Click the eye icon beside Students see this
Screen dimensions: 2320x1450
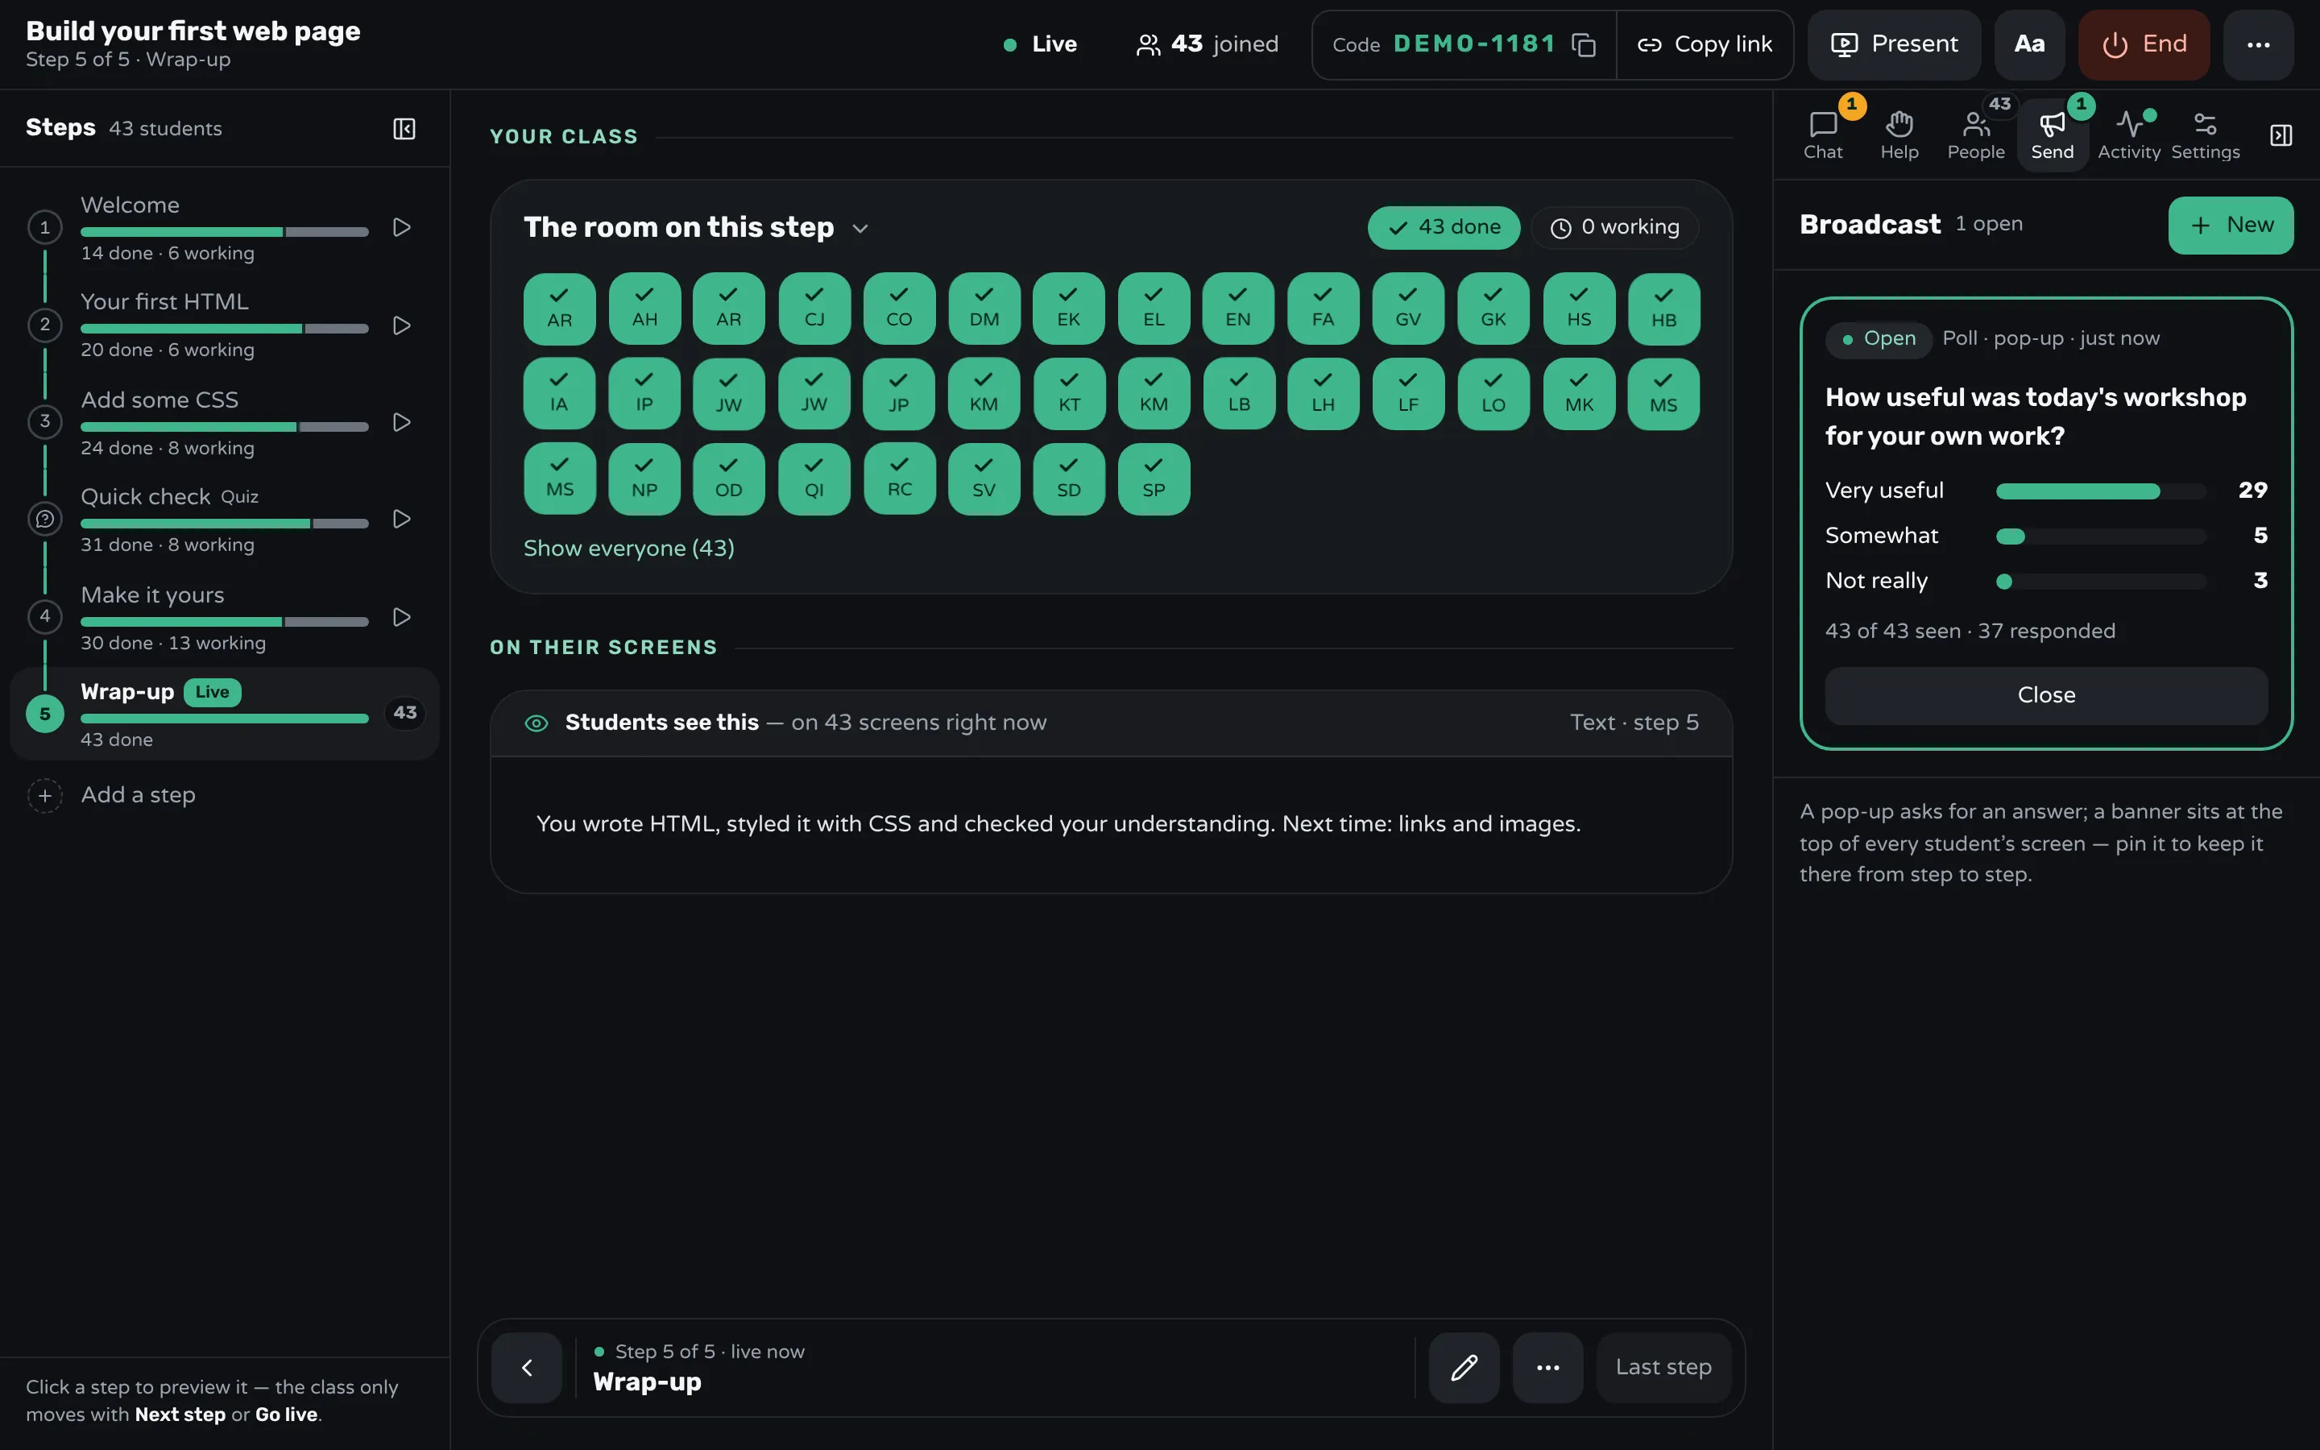coord(536,724)
